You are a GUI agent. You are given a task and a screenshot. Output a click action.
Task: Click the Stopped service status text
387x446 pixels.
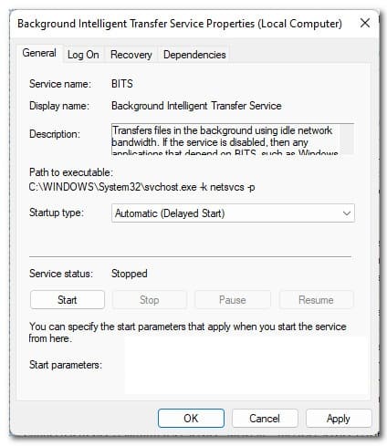coord(130,274)
